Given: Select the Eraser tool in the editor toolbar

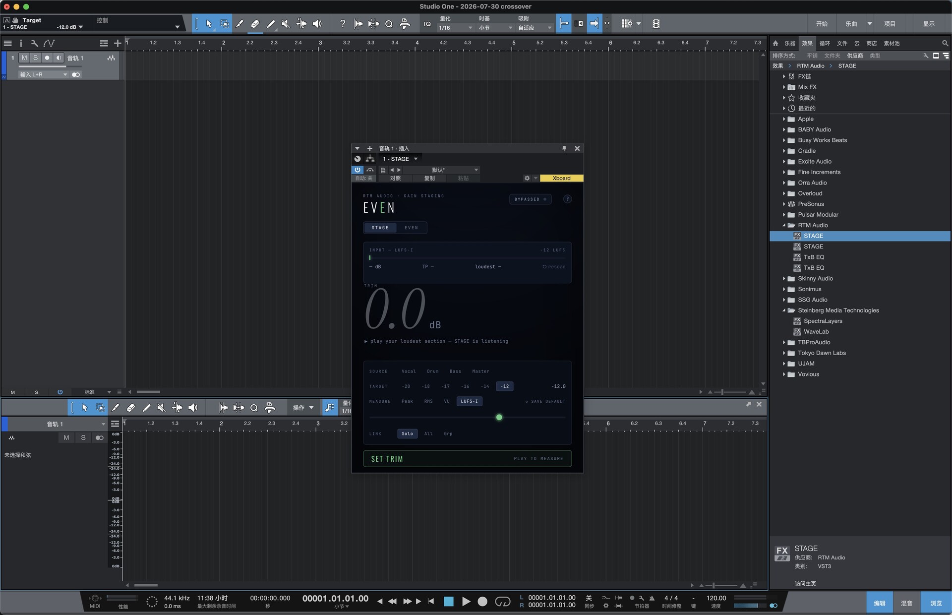Looking at the screenshot, I should (x=131, y=408).
